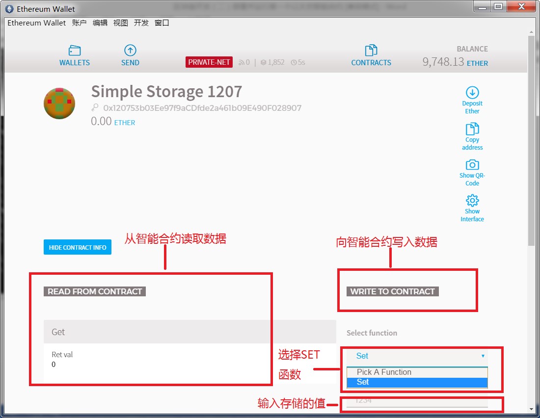
Task: Click the Show Interface gear icon
Action: click(472, 200)
